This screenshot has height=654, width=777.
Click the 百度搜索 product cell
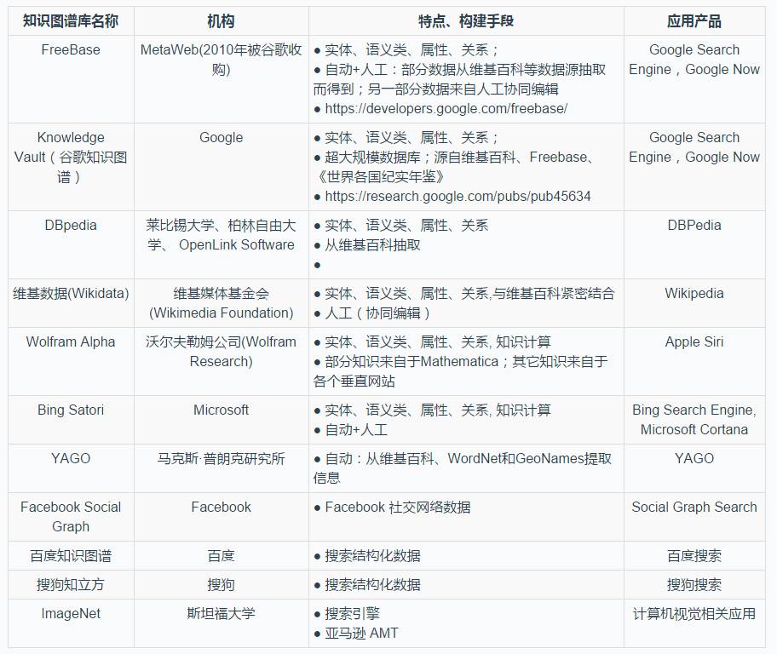coord(694,556)
